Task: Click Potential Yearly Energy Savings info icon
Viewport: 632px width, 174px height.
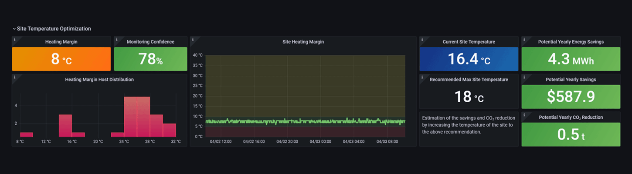Action: click(524, 39)
